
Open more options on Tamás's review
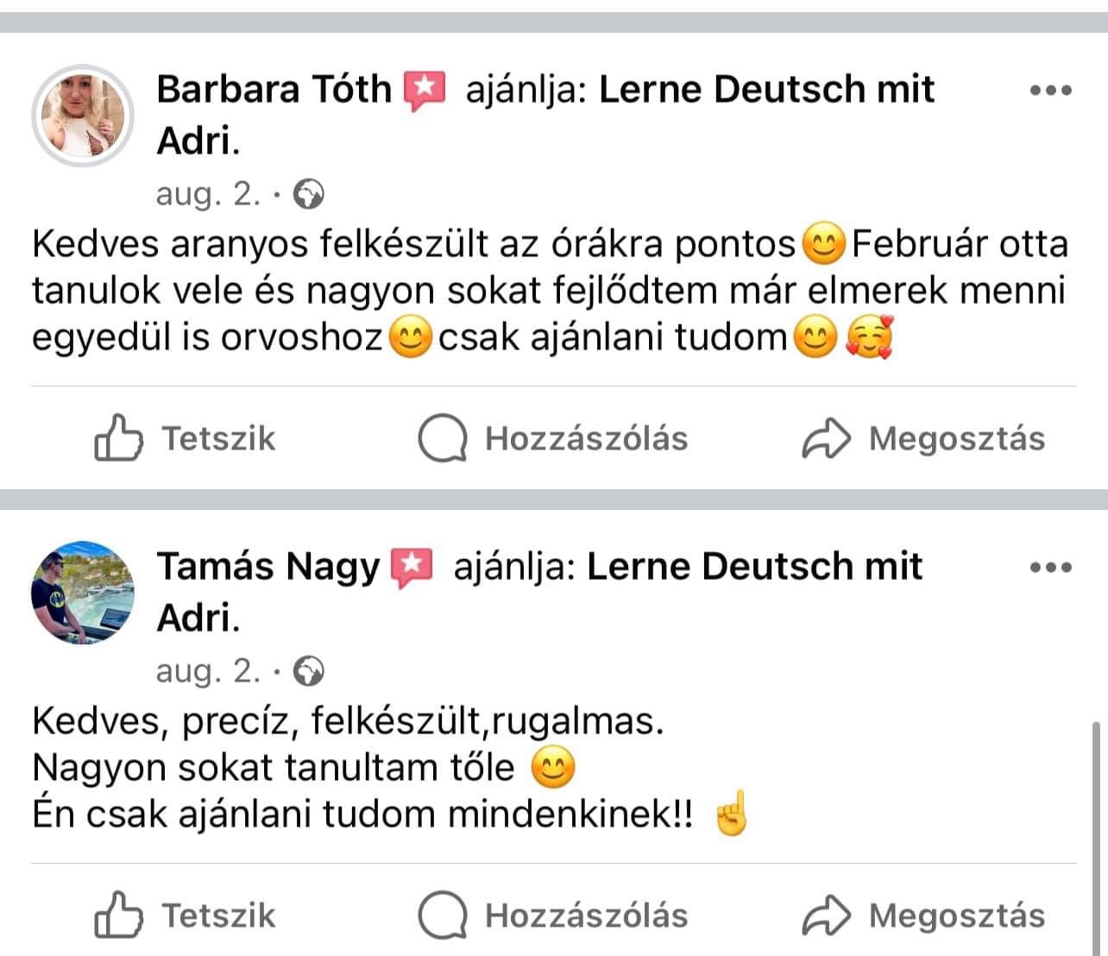(x=1051, y=568)
